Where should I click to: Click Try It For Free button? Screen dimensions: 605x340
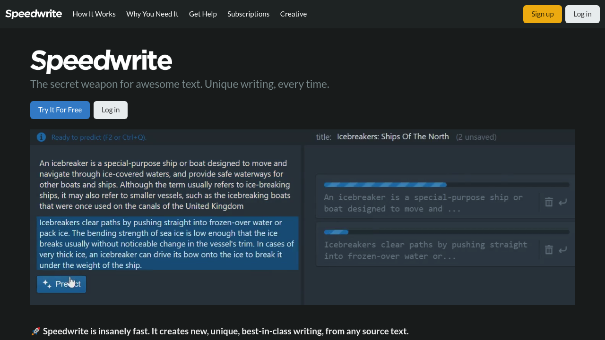[60, 110]
